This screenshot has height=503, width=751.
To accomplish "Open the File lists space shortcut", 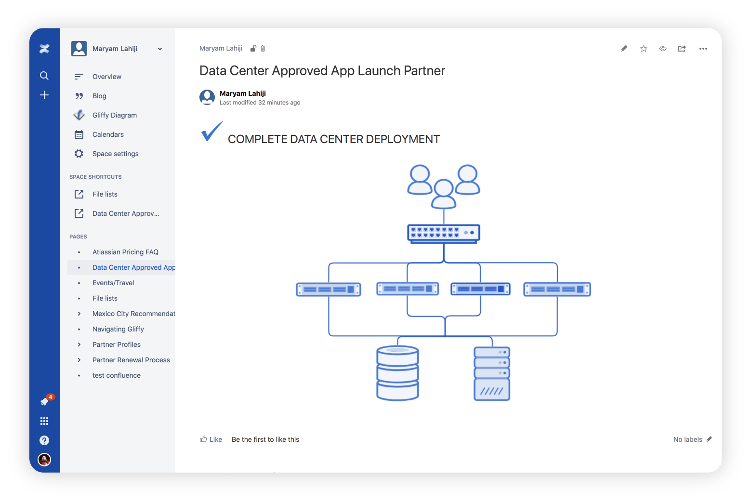I will point(105,194).
